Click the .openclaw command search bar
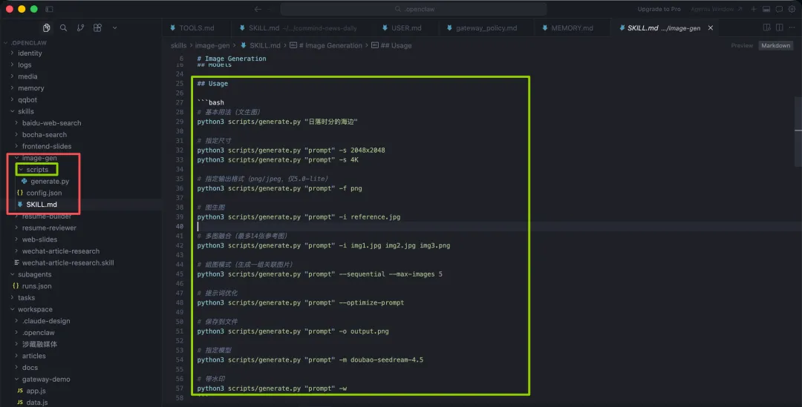This screenshot has height=407, width=802. pos(414,9)
